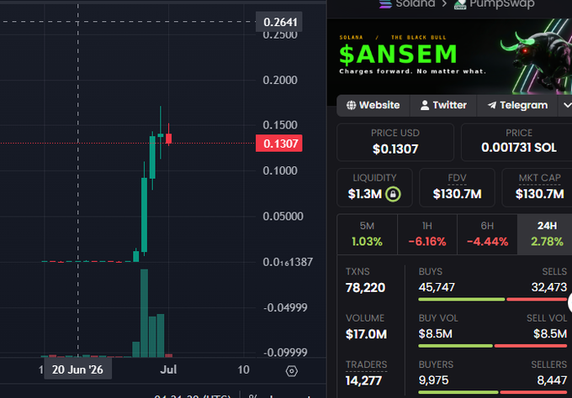Open the Website link
This screenshot has height=398, width=572.
(x=373, y=105)
